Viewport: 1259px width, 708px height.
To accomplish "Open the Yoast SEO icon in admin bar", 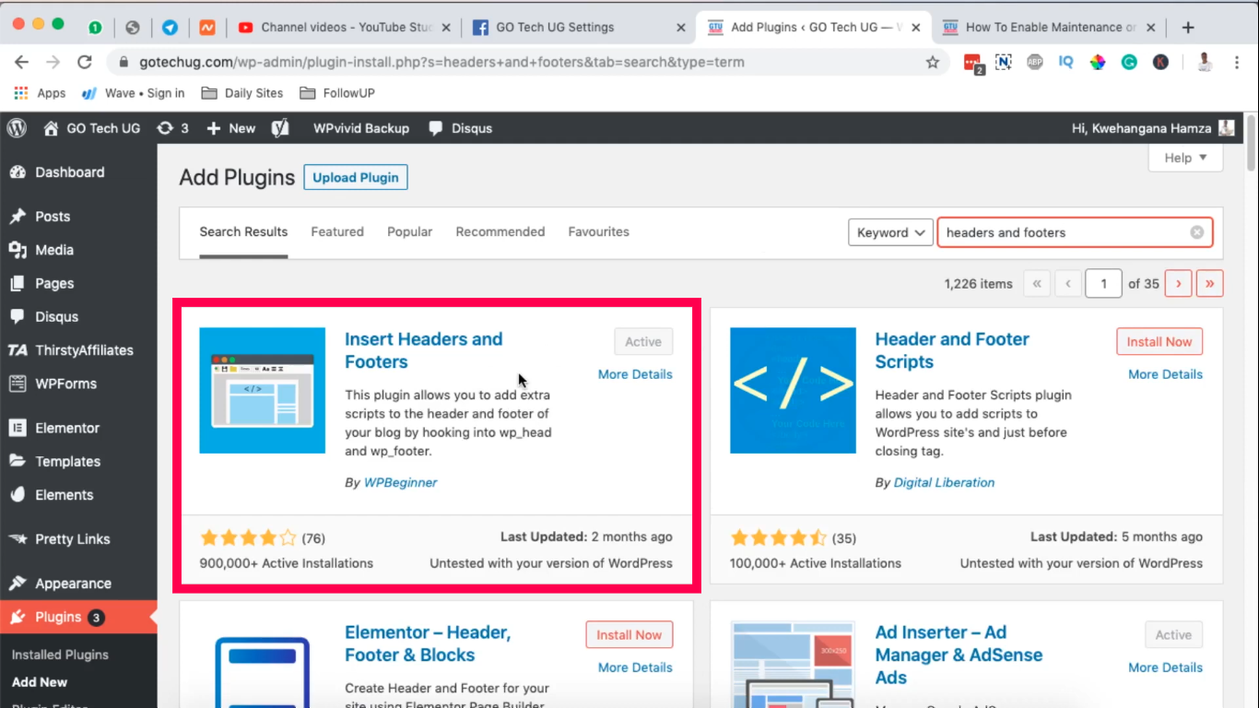I will point(280,128).
